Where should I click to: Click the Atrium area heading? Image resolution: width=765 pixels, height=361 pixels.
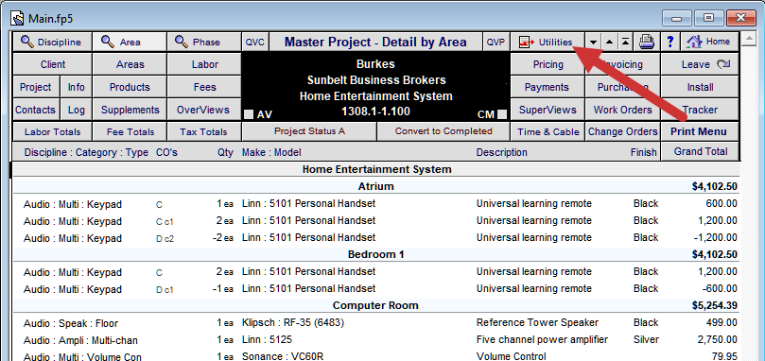click(375, 186)
